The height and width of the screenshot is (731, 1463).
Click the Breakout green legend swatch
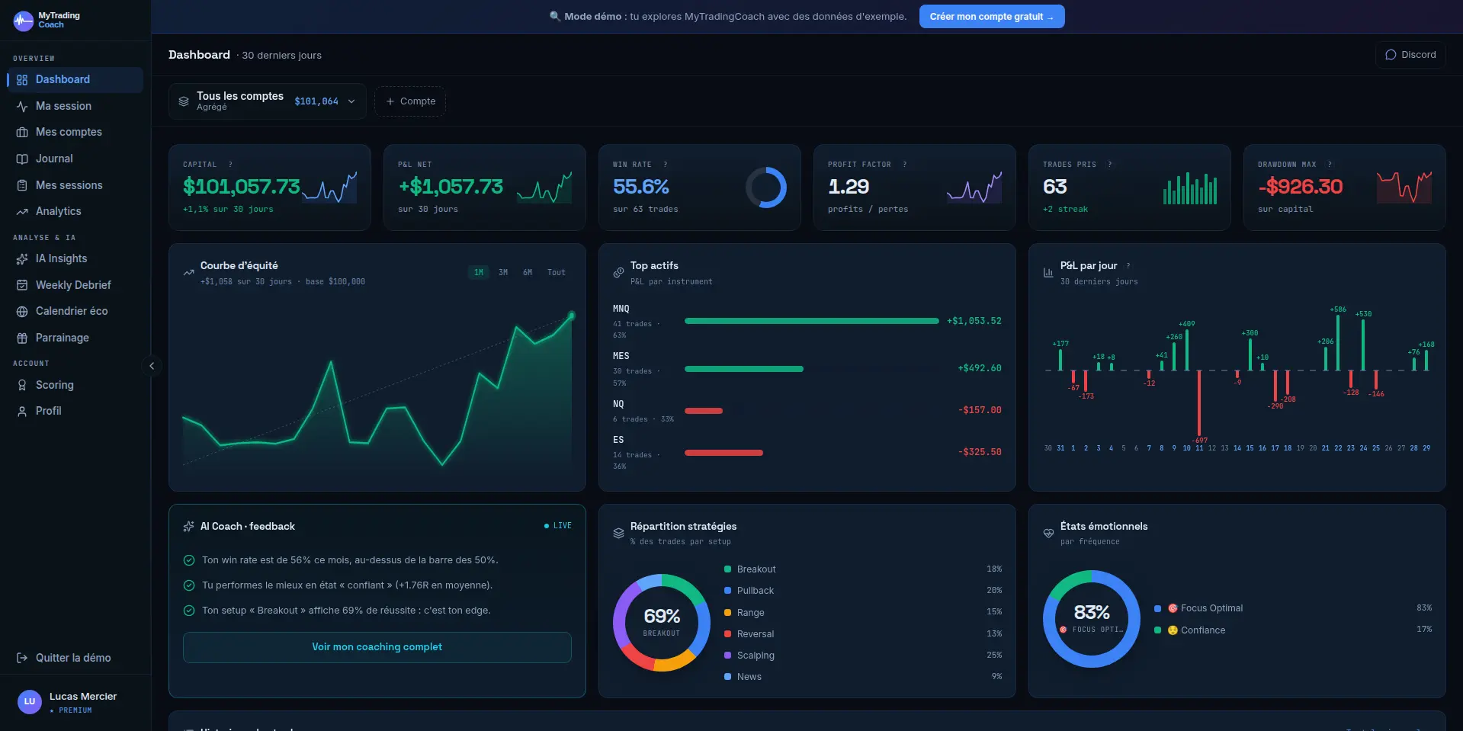[727, 569]
